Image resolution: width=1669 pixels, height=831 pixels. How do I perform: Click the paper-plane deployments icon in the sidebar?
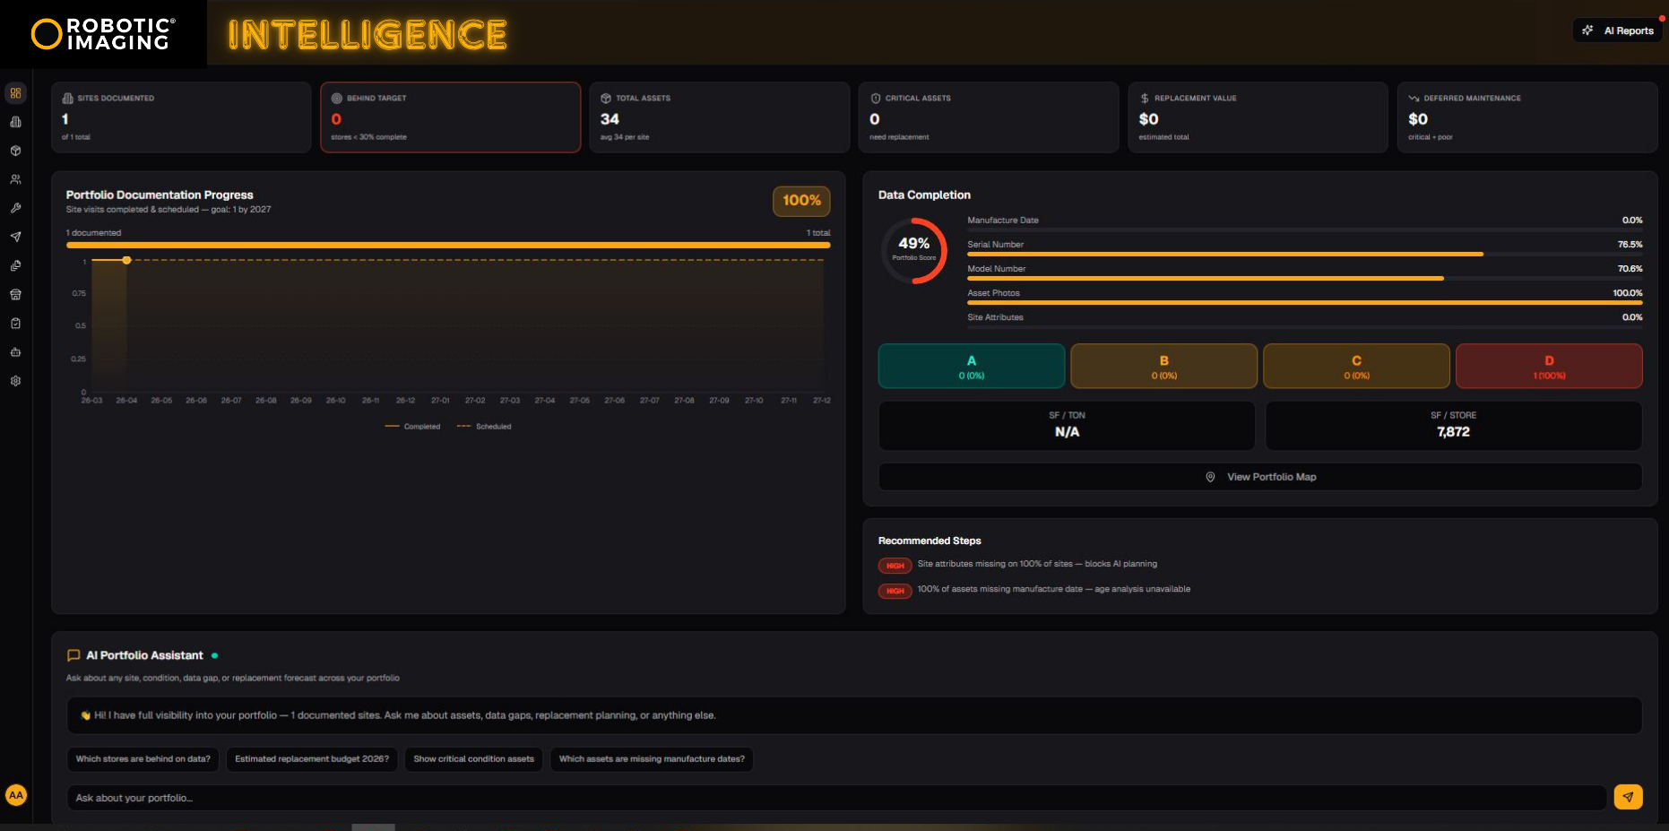[15, 237]
